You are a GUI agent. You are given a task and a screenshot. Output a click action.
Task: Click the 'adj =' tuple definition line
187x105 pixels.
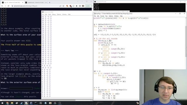point(125,35)
